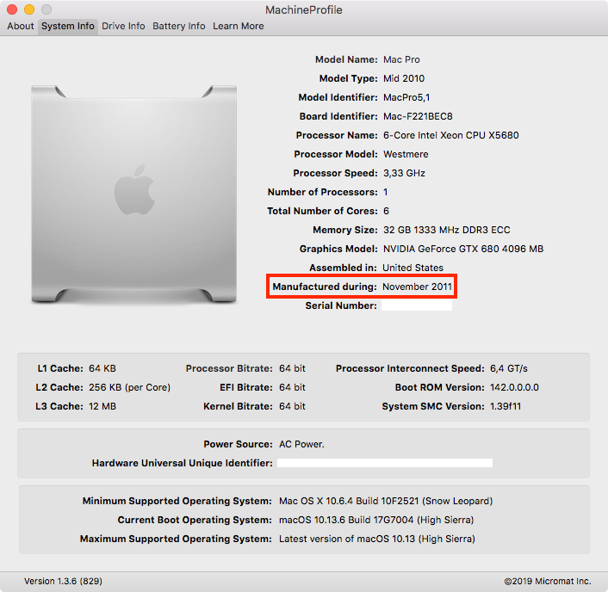Screen dimensions: 608x592
Task: Select the 3,33 GHz processor speed
Action: click(404, 173)
